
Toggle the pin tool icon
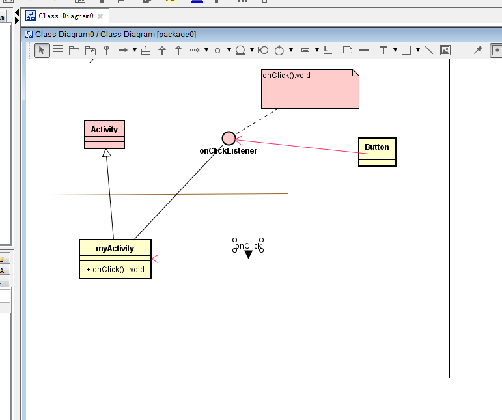[x=478, y=50]
